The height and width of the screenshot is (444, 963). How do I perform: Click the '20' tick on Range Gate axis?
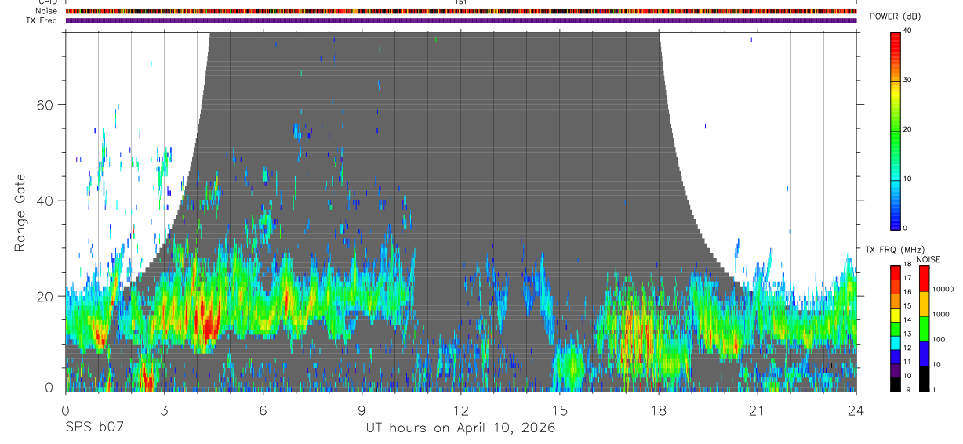click(x=45, y=296)
